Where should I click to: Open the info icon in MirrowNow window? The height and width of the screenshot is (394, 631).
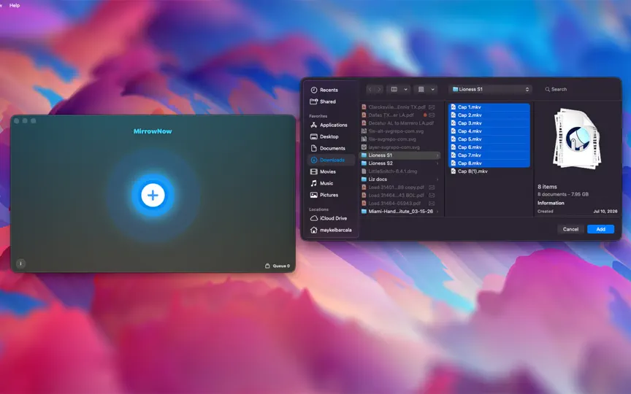[20, 263]
